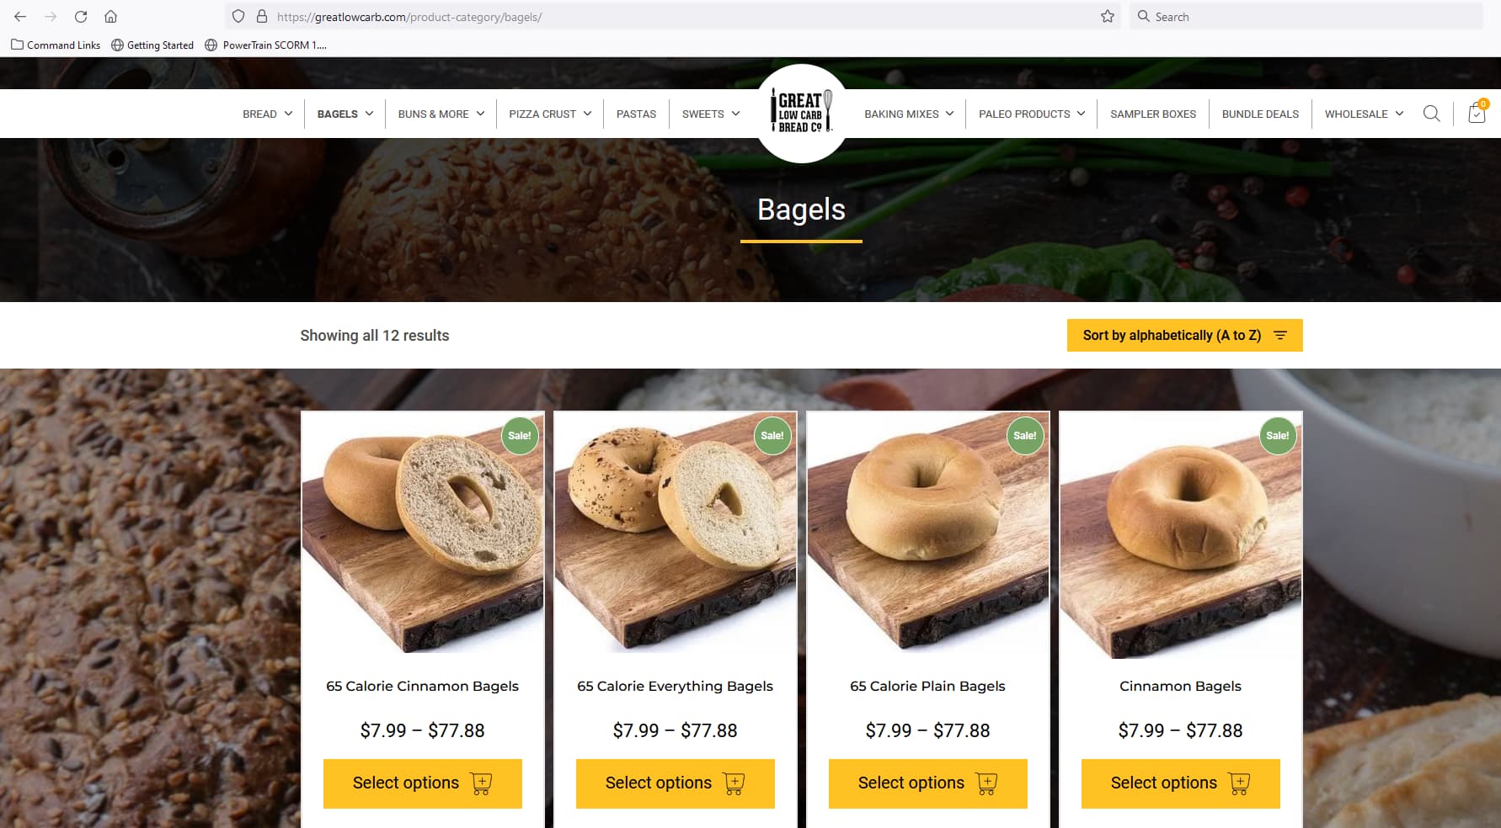
Task: Expand the Pizza Crust menu
Action: [550, 114]
